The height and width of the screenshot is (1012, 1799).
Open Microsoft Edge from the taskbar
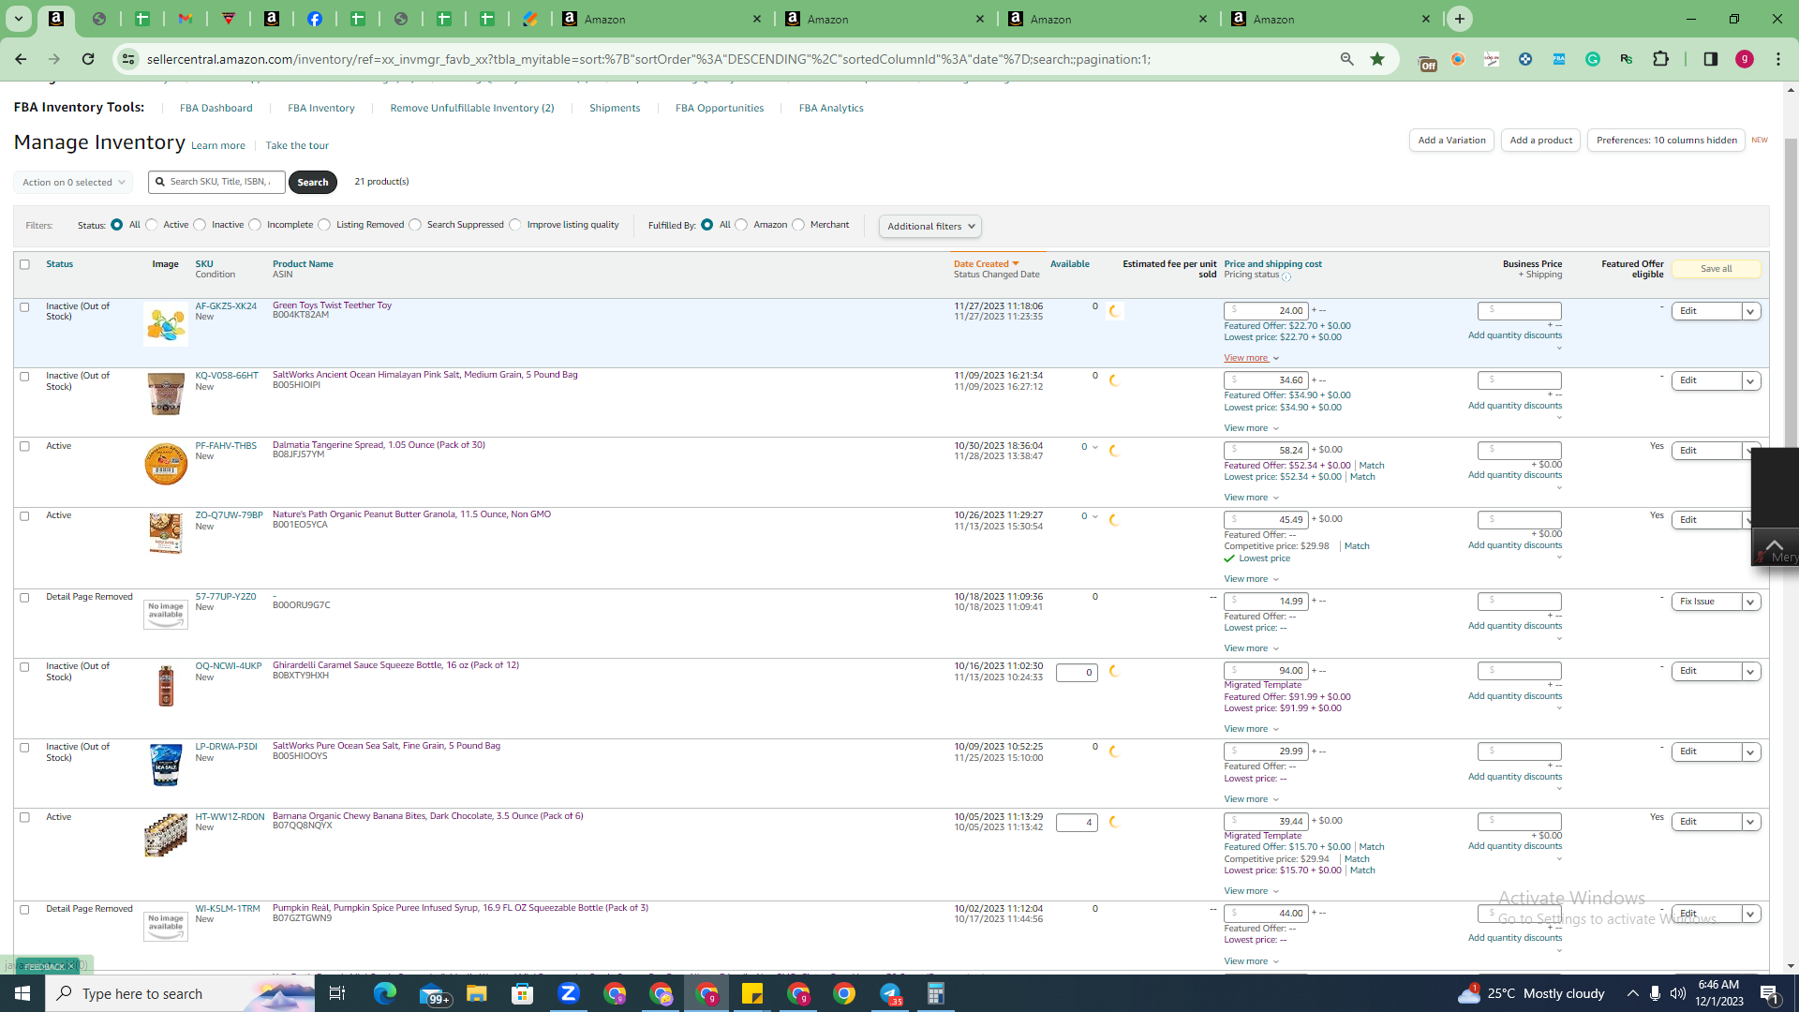pyautogui.click(x=385, y=993)
